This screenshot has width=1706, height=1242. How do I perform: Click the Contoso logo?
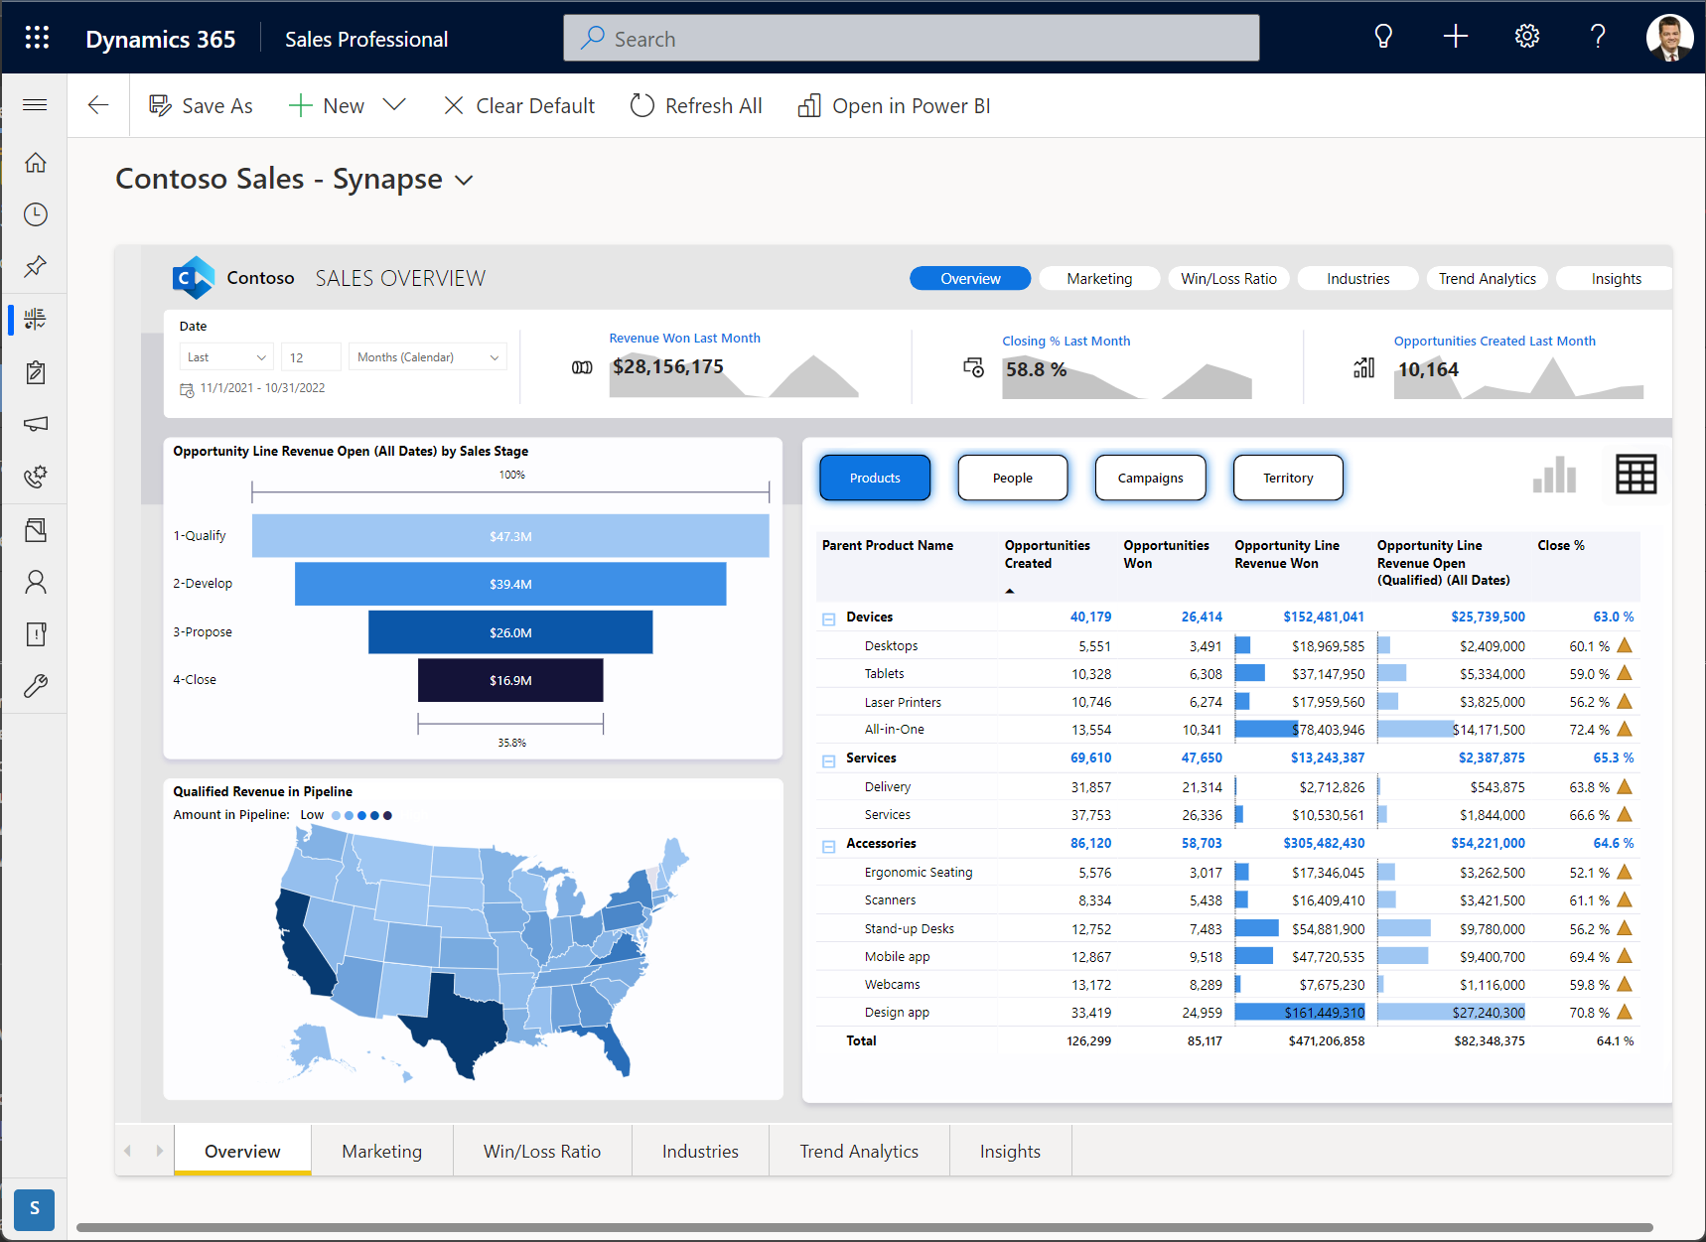193,278
